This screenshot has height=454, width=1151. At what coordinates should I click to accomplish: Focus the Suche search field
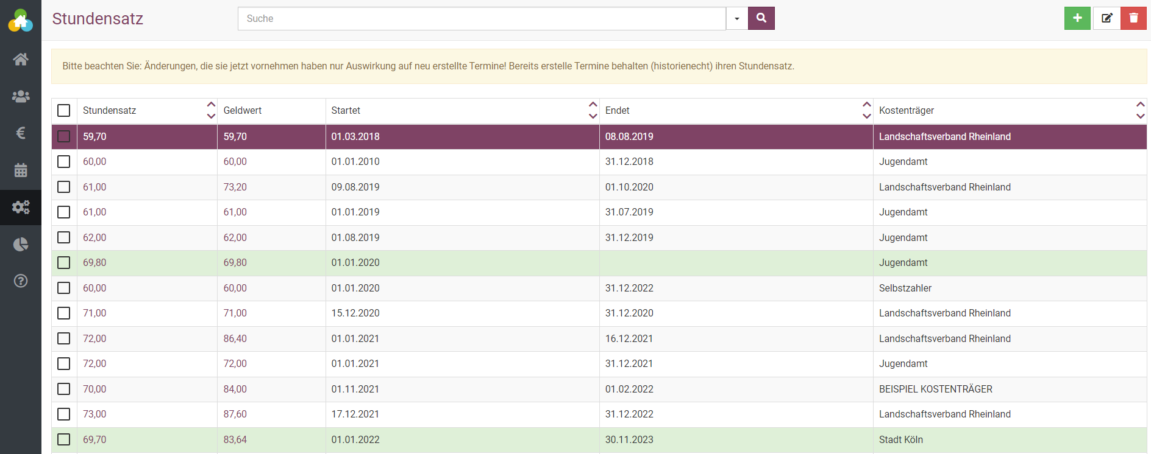pyautogui.click(x=482, y=18)
